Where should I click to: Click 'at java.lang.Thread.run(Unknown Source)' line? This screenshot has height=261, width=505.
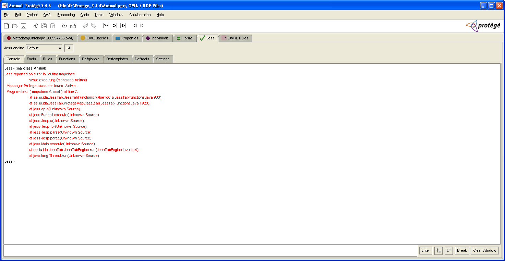[x=64, y=156]
